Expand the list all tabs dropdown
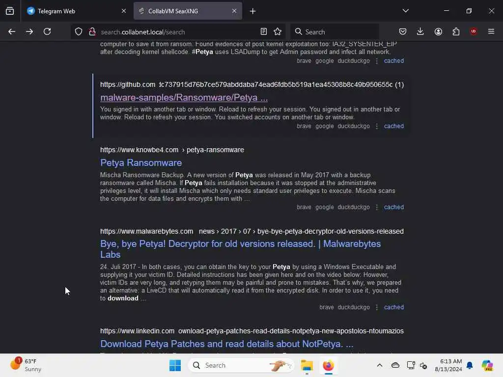Viewport: 503px width, 377px height. 405,11
